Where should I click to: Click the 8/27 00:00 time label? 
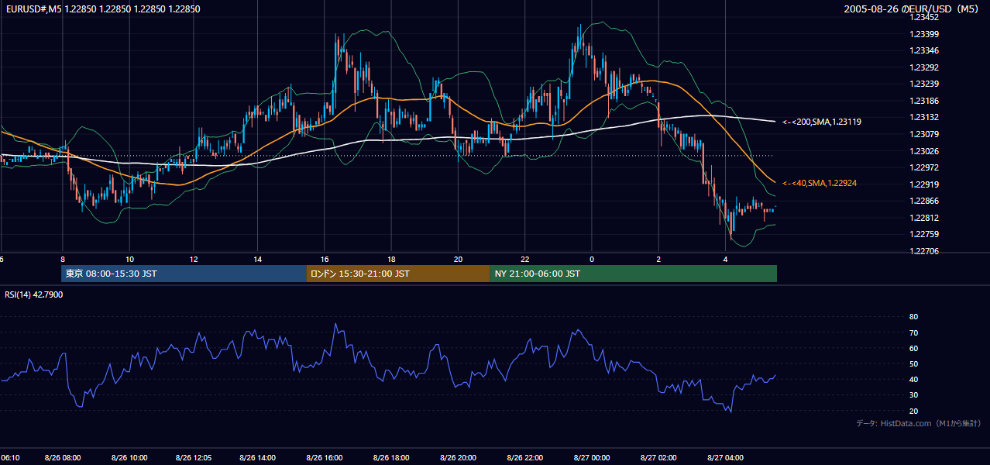point(592,458)
